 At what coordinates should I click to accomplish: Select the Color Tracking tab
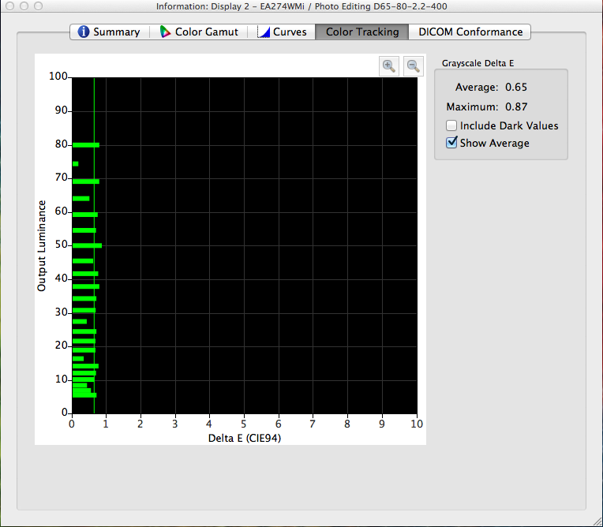(x=361, y=32)
